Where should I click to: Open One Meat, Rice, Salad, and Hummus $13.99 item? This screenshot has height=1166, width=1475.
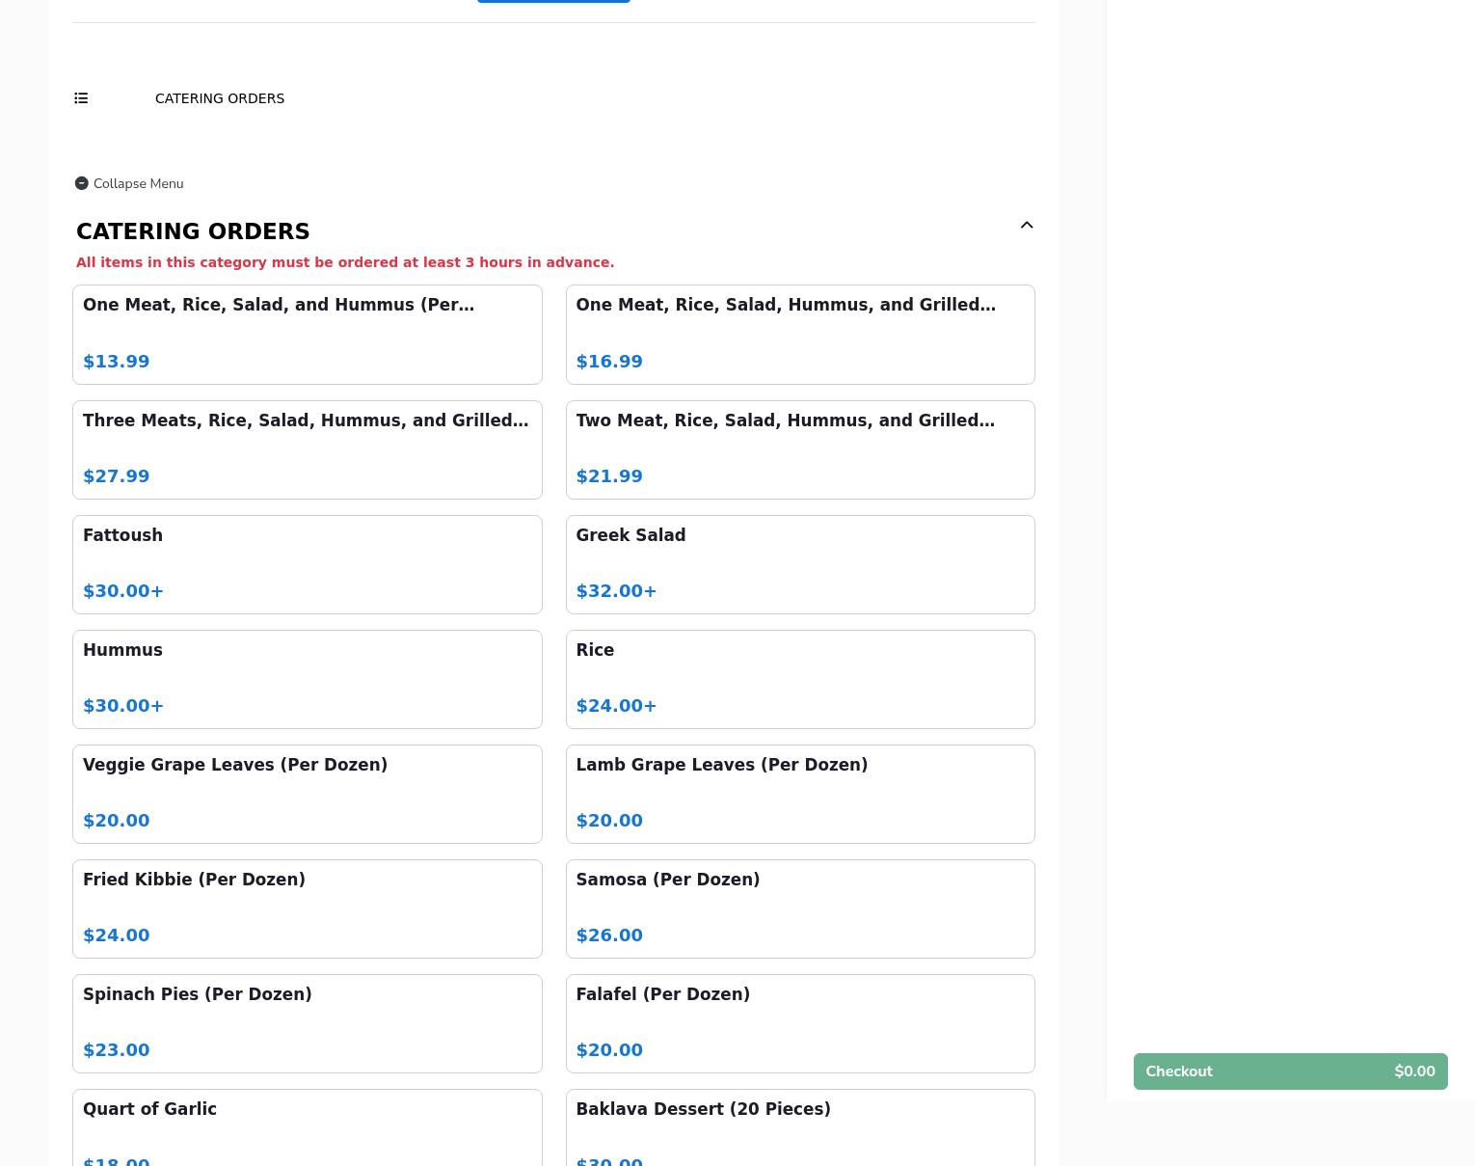[308, 335]
